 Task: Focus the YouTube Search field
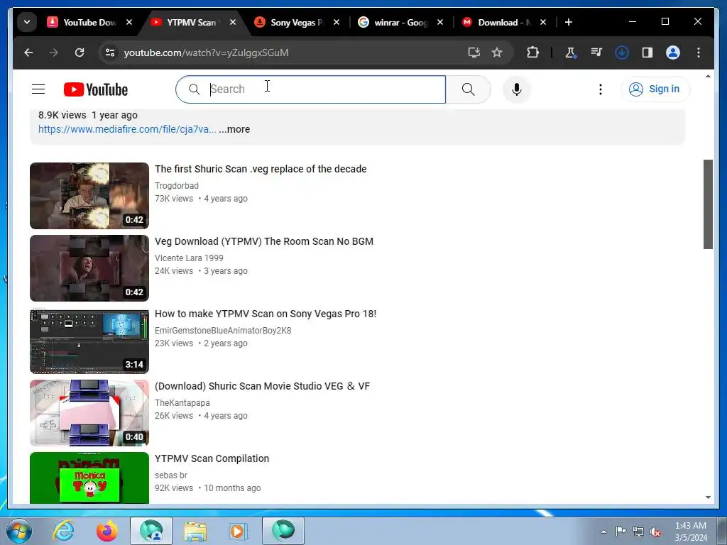coord(311,89)
